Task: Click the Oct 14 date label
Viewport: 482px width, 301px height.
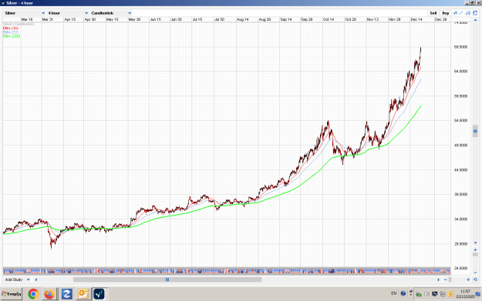Action: click(x=329, y=19)
